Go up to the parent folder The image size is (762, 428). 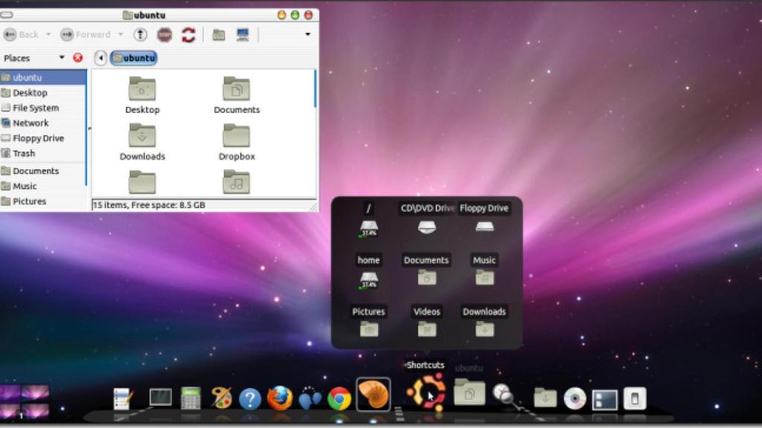(x=140, y=34)
